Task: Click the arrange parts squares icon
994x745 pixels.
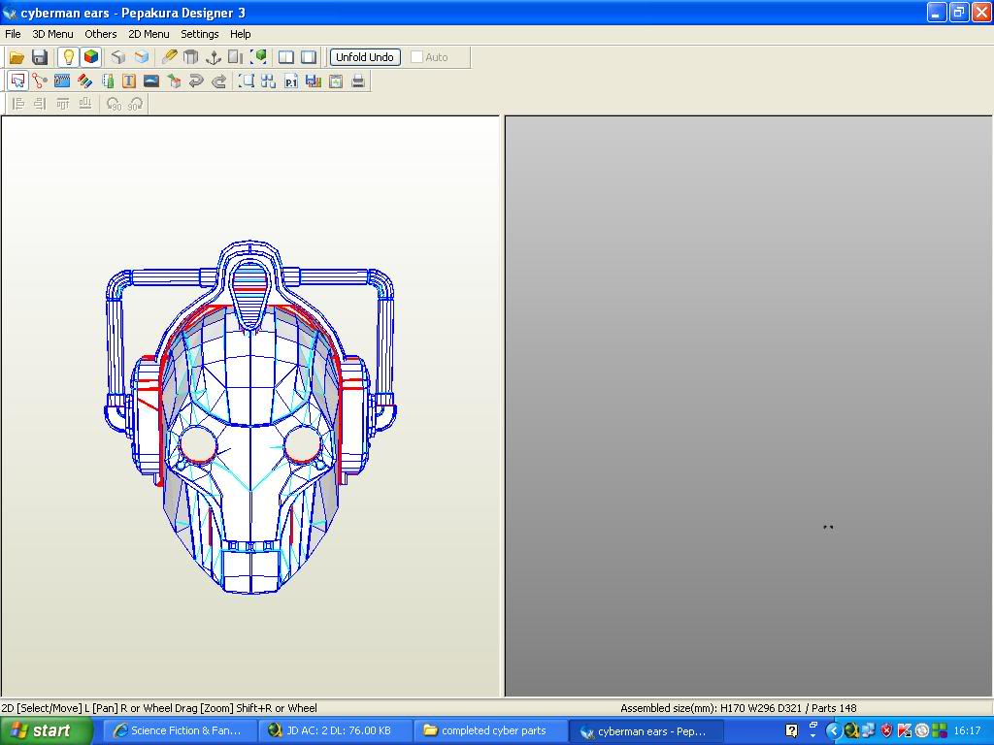Action: pos(268,81)
